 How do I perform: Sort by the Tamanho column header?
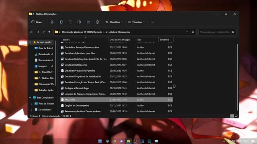[164, 40]
